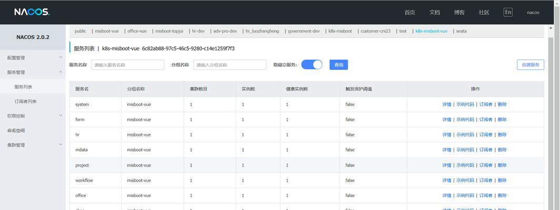Go to 首页 in top navigation

409,13
